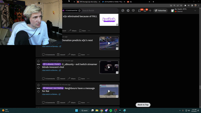Open clips.twitch.tv/Bovine link
Viewport: 201px width, 113px height.
click(51, 70)
